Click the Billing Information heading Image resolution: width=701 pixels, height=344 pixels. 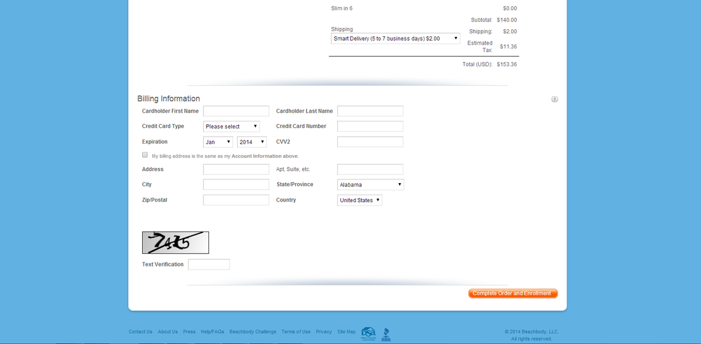pos(168,99)
